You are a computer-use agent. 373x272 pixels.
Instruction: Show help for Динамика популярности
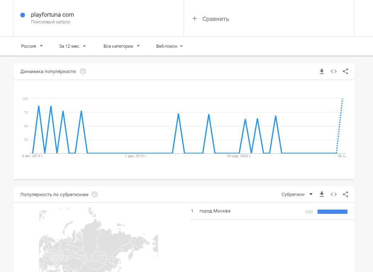tap(83, 71)
